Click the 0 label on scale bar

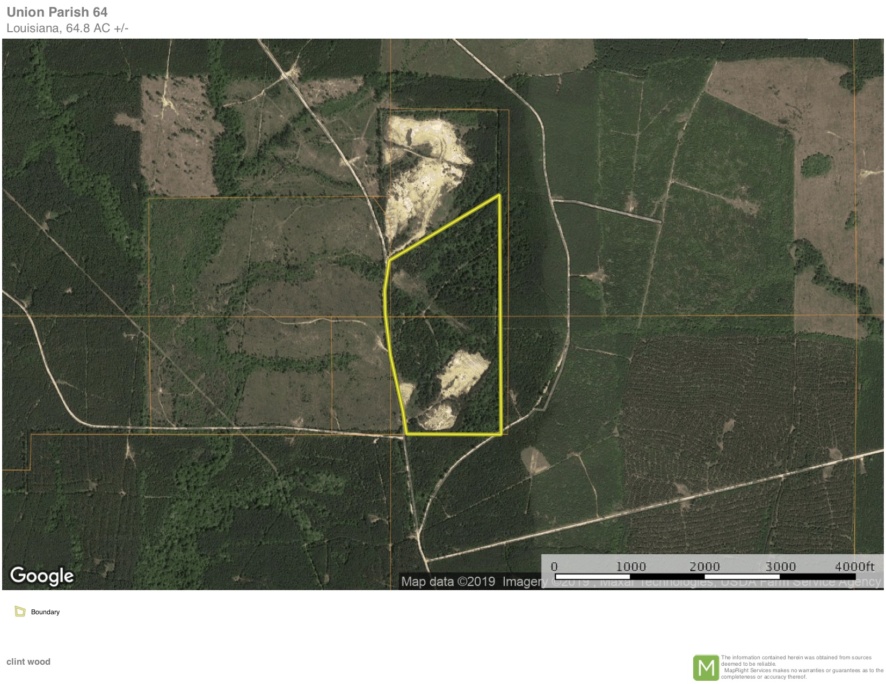(x=554, y=567)
